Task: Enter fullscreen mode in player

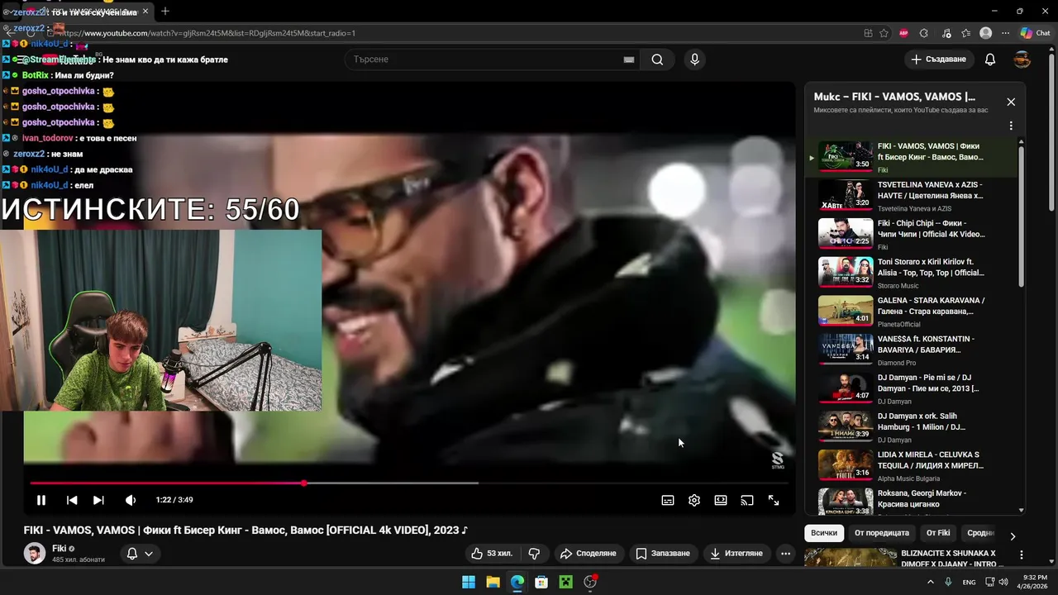Action: 774,500
